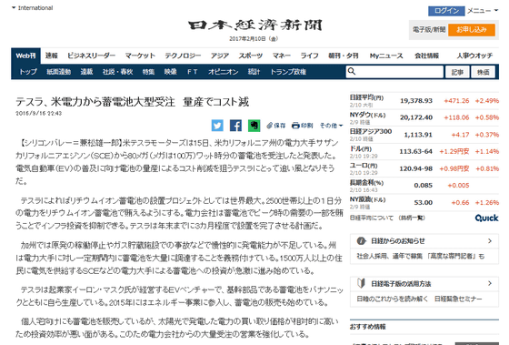Open 日経平均(円) market row

coord(424,101)
